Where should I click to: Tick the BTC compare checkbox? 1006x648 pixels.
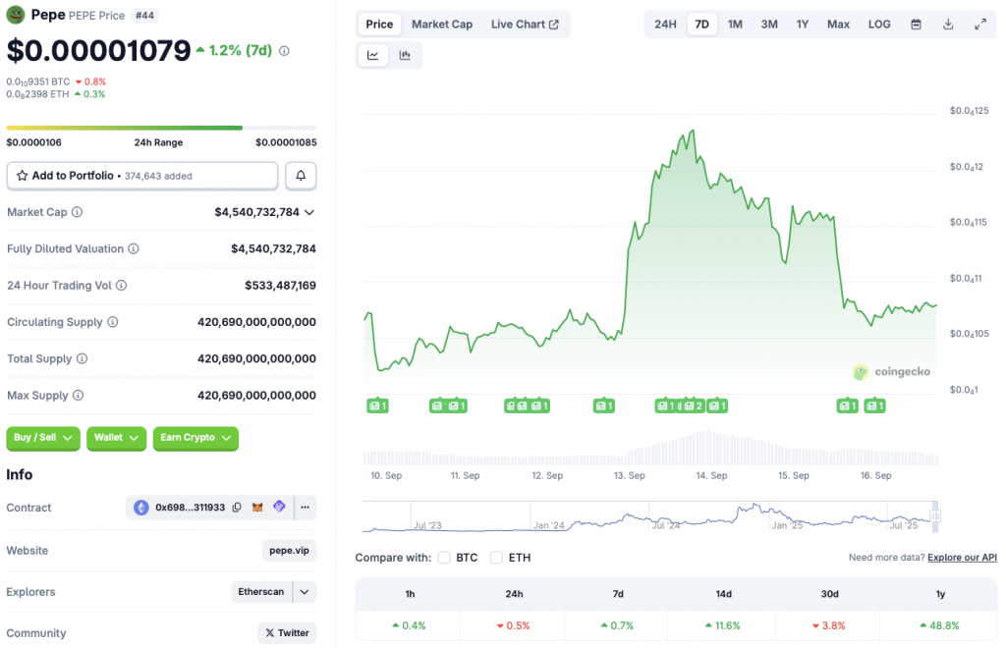[444, 558]
